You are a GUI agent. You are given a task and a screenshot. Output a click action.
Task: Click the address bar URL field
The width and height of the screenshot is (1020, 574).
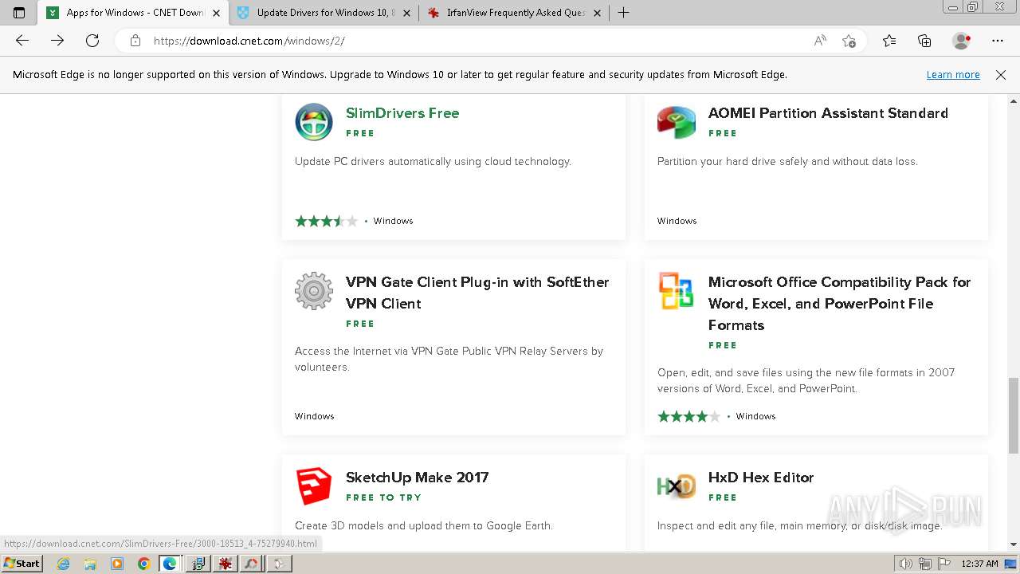478,41
